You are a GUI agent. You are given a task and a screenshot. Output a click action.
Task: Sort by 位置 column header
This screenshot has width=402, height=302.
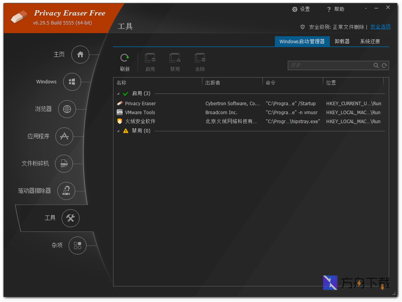[353, 83]
